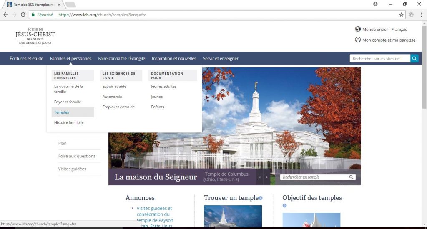Screen dimensions: 427x229
Task: Click the church logo Jésus-Christ
Action: click(x=35, y=36)
